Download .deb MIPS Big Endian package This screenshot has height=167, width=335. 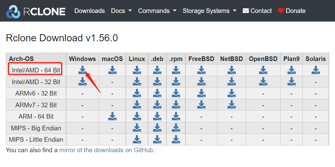pos(157,128)
